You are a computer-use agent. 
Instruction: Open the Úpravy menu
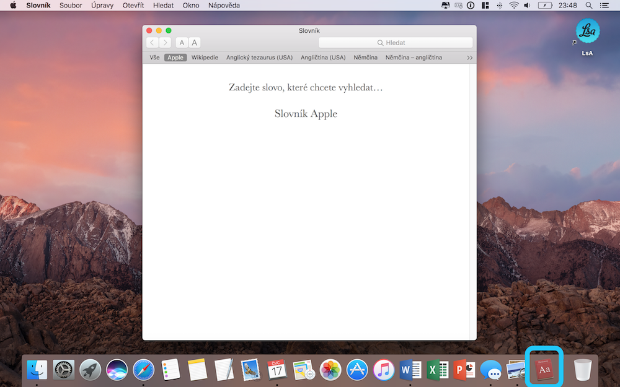tap(102, 6)
